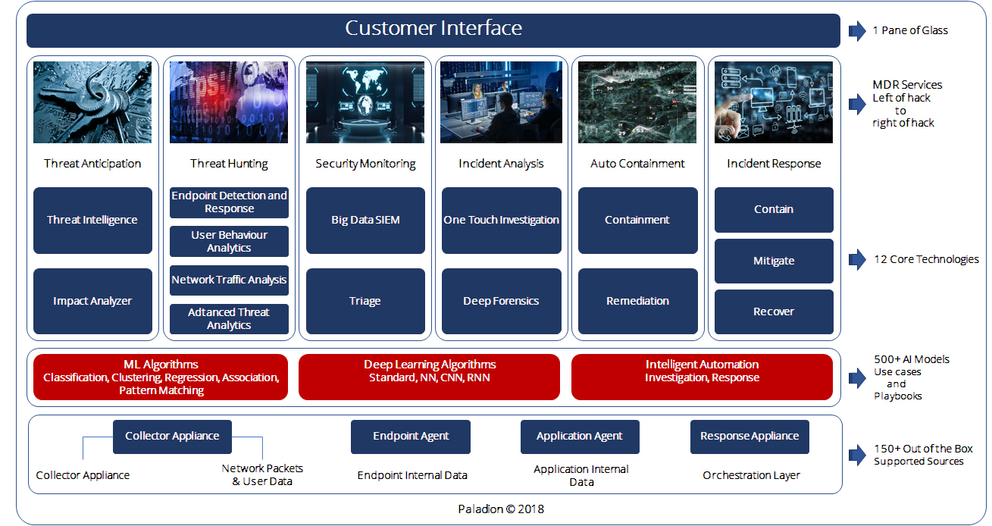Select the Response Appliance box

coord(749,437)
